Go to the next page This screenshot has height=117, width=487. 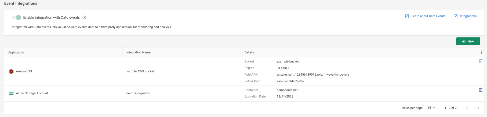pos(478,108)
